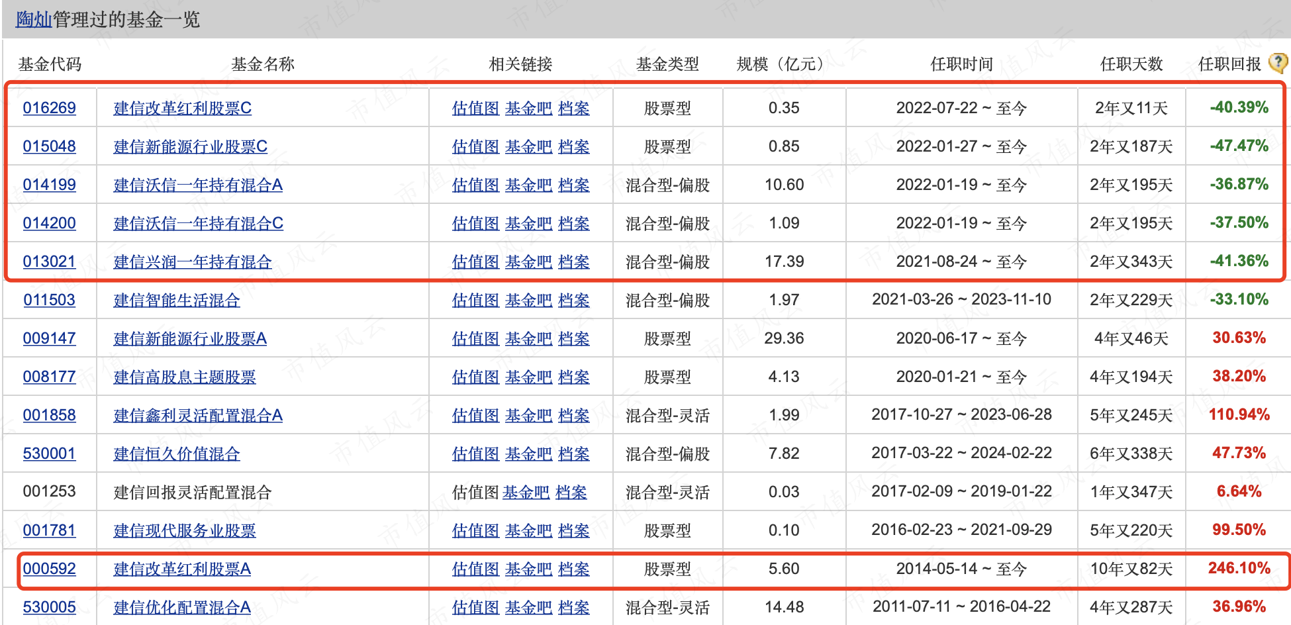Open fund code 530005 link
Viewport: 1291px width, 625px height.
(x=50, y=607)
